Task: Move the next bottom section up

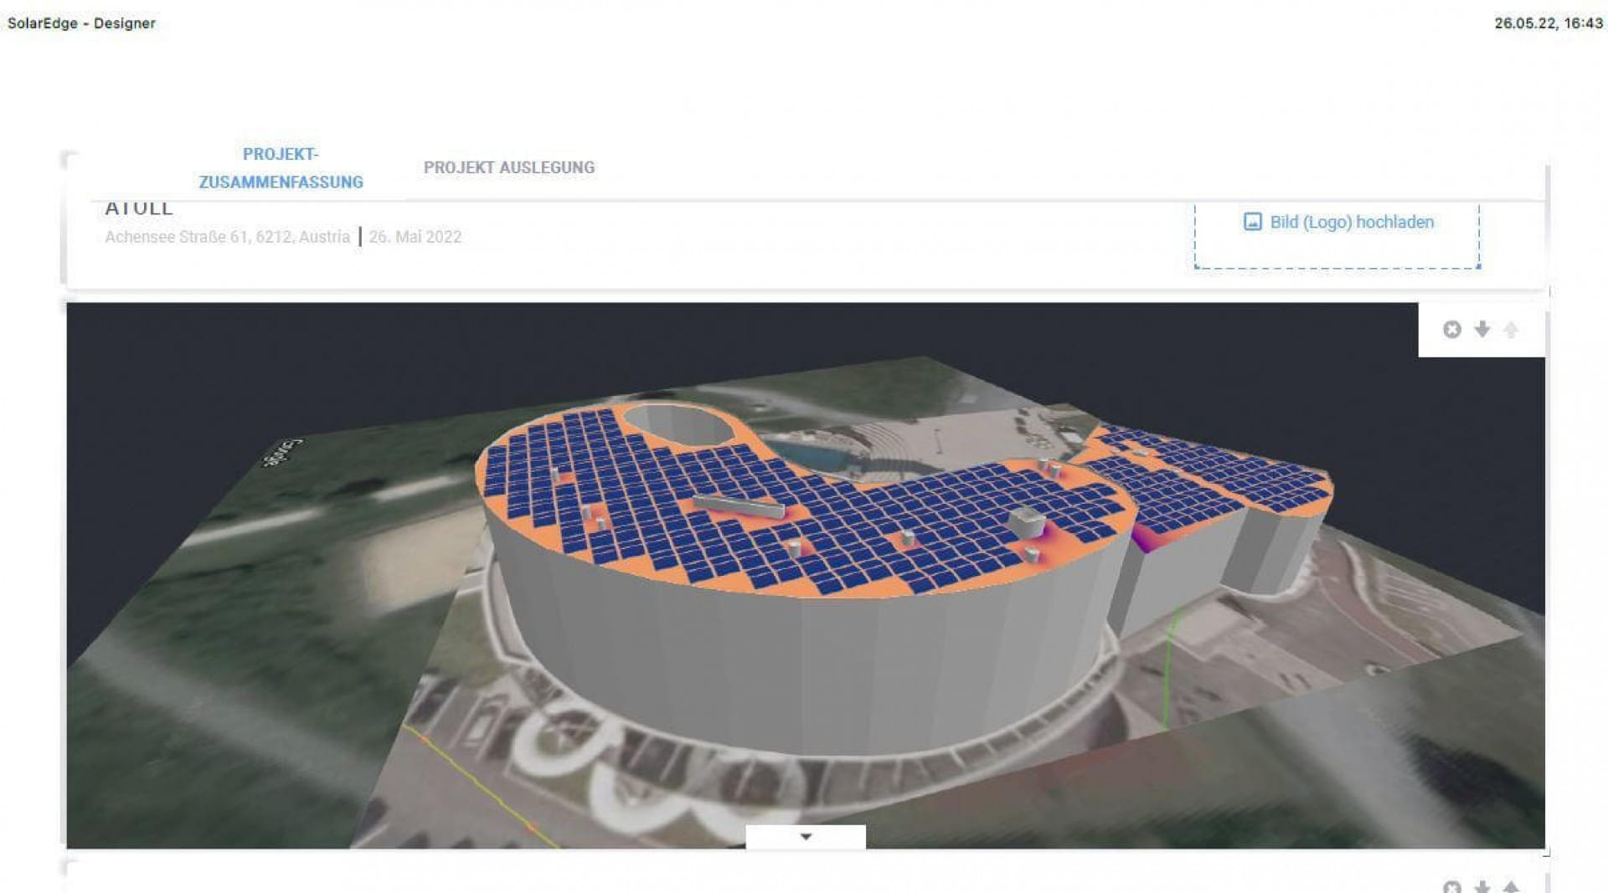Action: tap(1511, 886)
